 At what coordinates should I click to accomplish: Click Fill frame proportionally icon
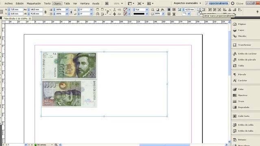pyautogui.click(x=199, y=10)
